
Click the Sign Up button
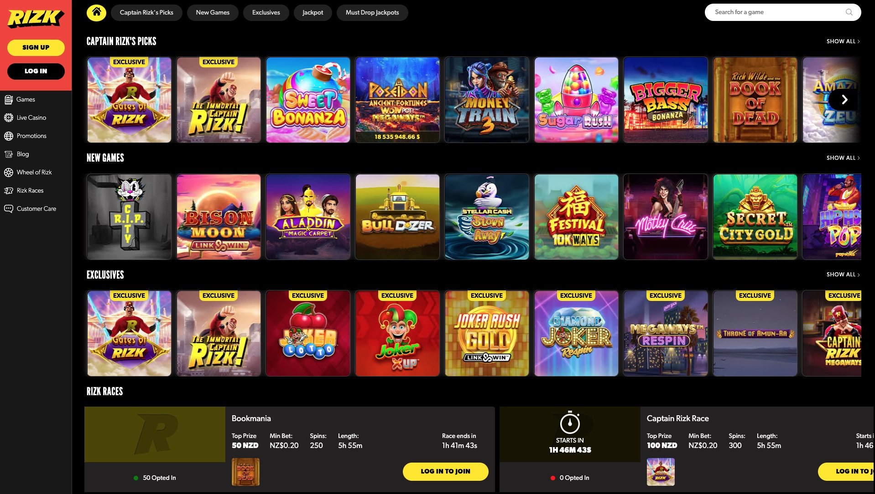[36, 47]
